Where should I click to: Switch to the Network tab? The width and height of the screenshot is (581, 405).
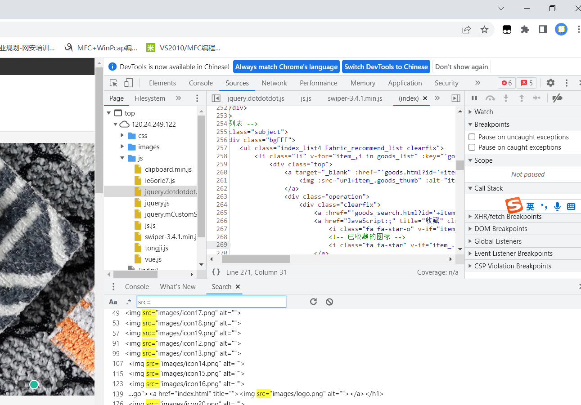[x=274, y=83]
